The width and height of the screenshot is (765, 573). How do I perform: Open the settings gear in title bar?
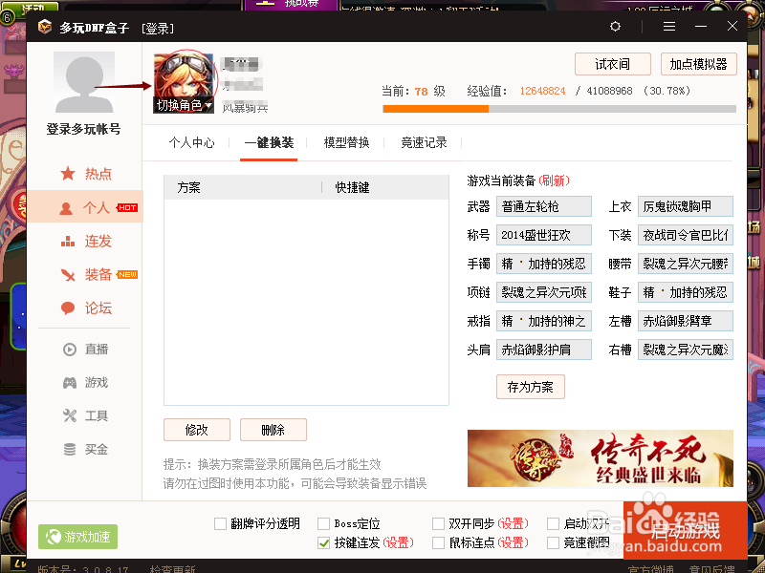615,27
